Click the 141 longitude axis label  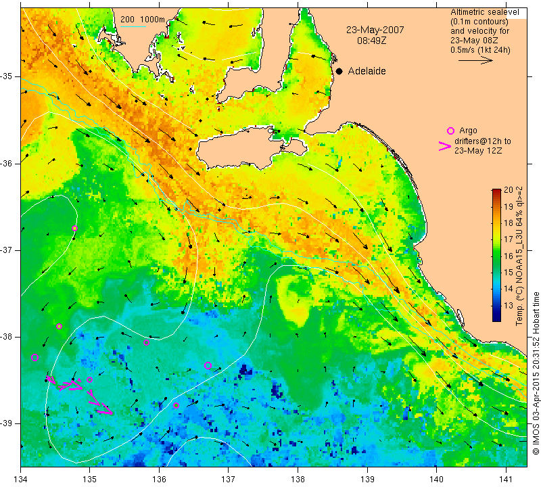[x=506, y=480]
